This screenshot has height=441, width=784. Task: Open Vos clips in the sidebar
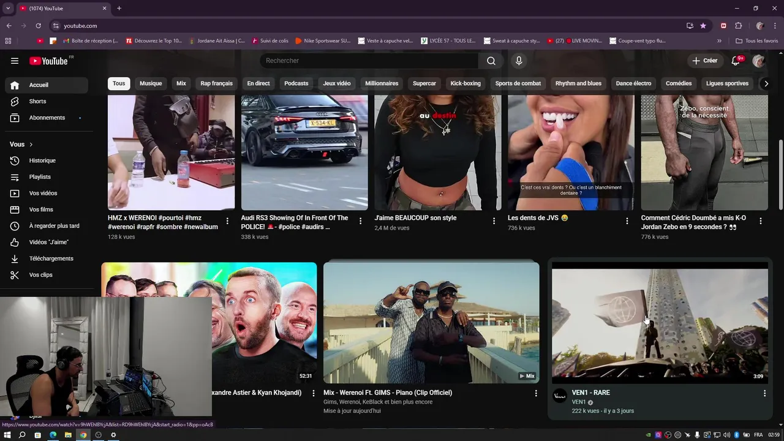47,275
